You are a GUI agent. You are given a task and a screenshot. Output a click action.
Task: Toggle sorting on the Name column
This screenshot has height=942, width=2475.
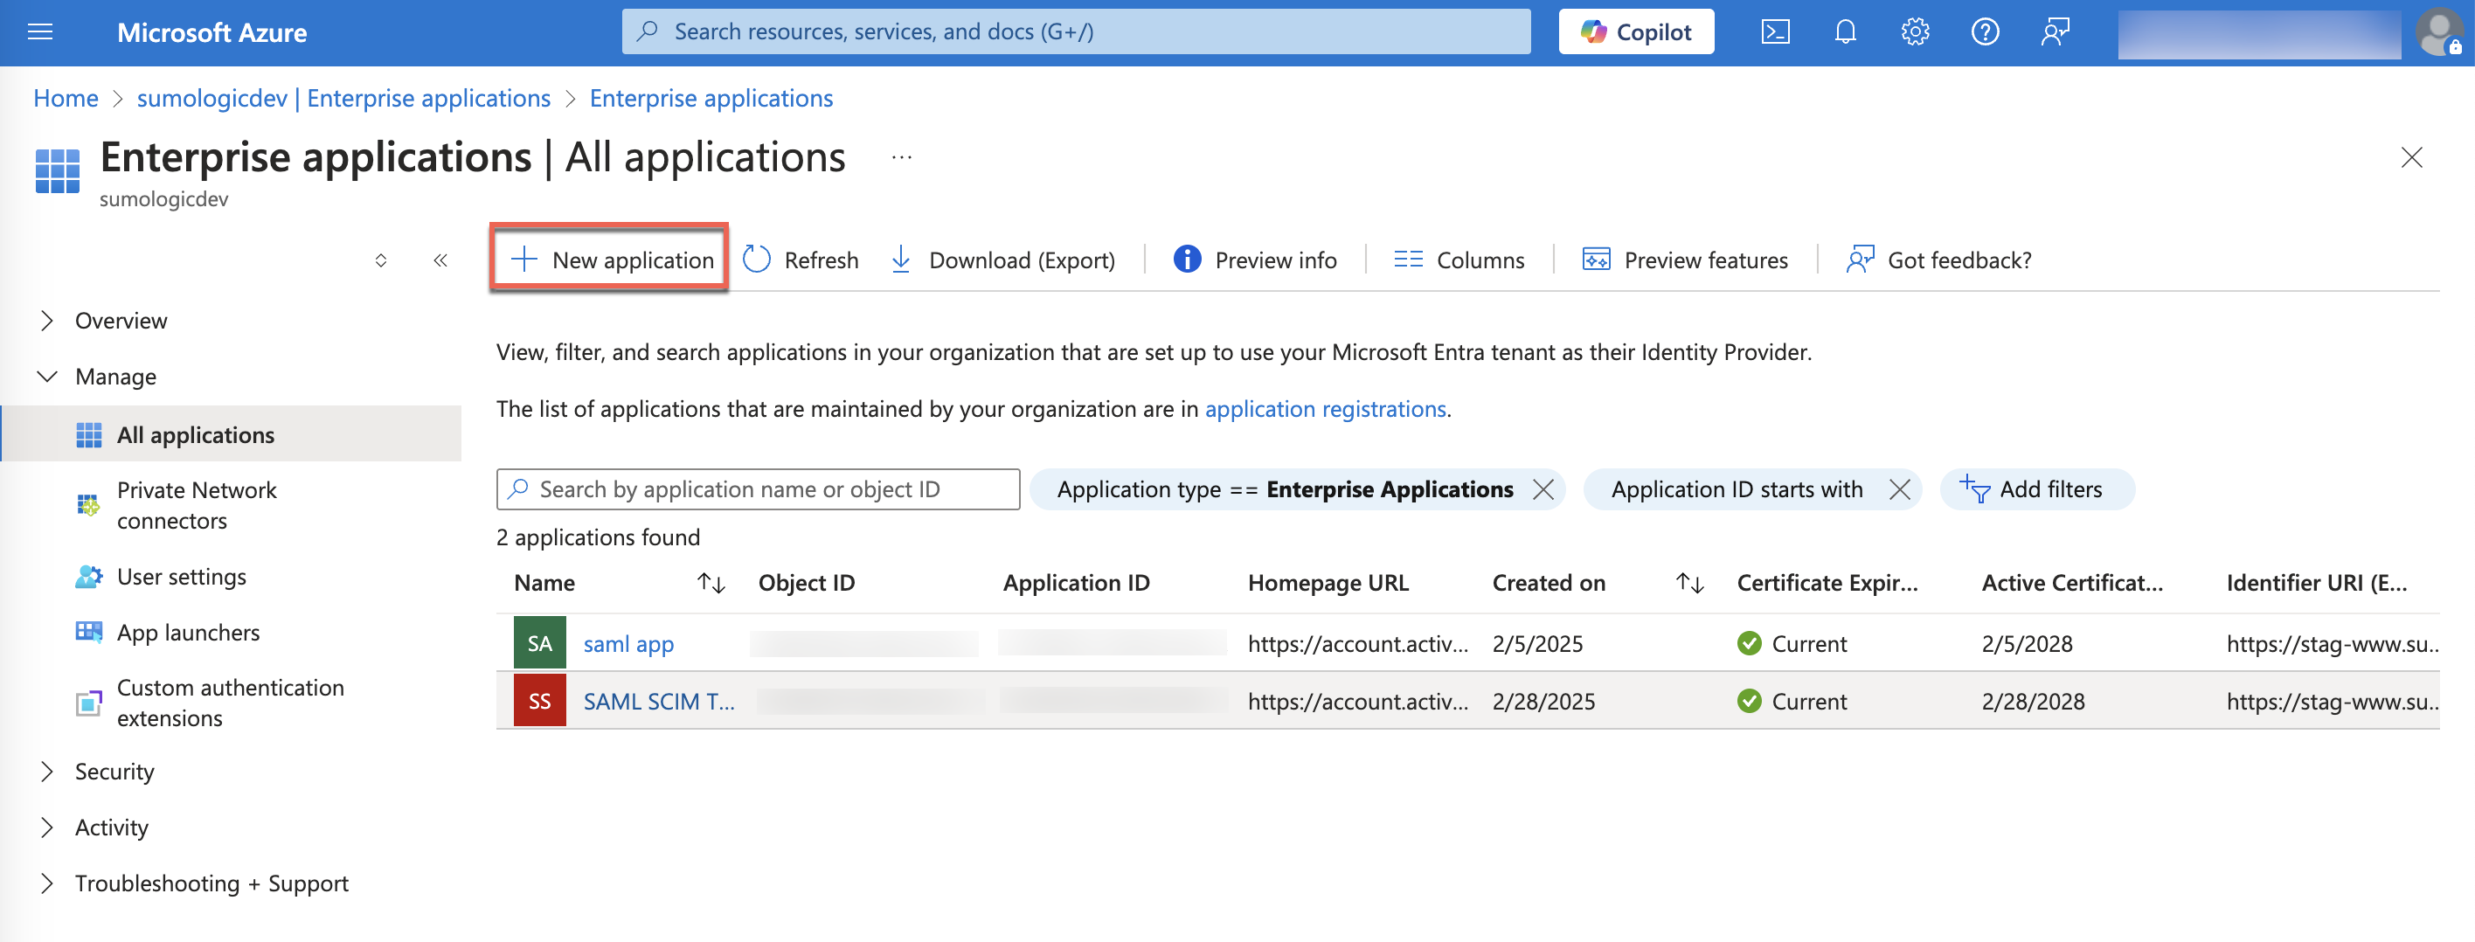coord(710,582)
